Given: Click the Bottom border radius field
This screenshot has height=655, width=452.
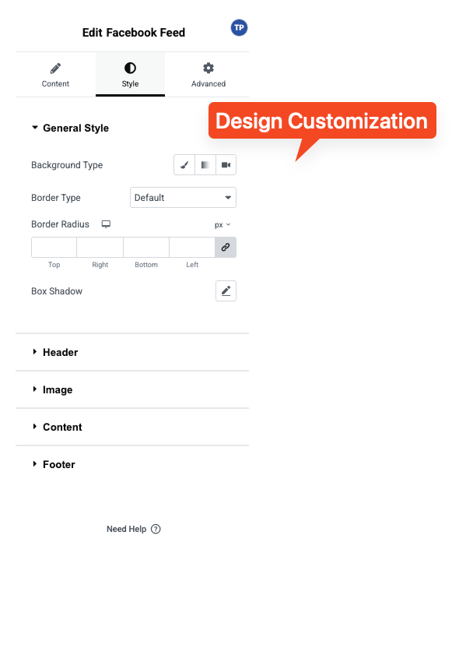Looking at the screenshot, I should click(x=146, y=248).
